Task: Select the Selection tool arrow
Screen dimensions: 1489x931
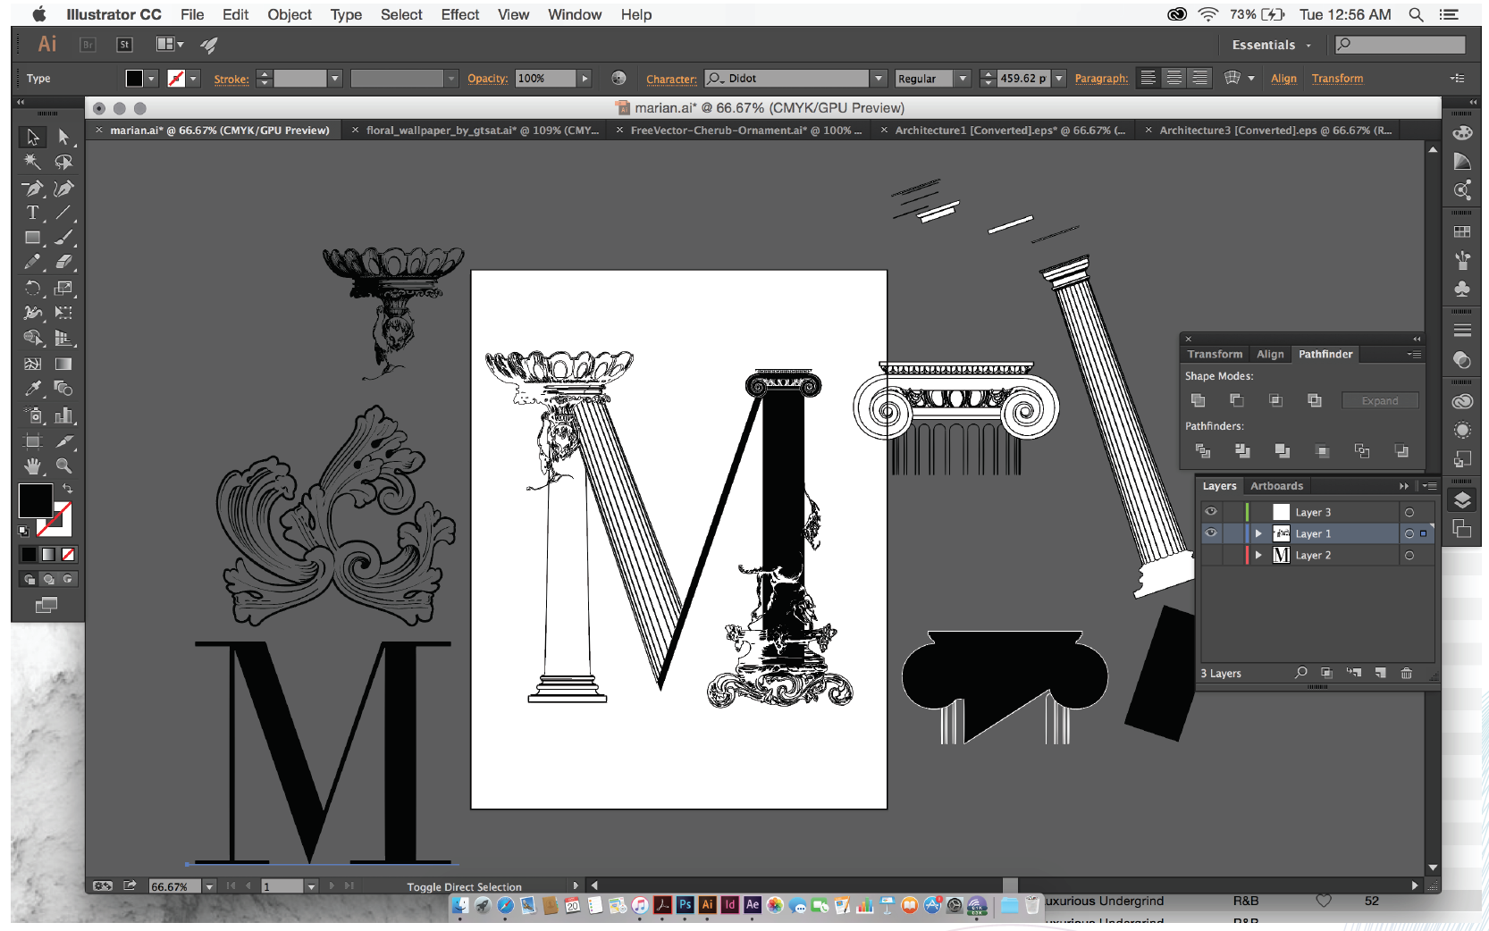Action: (33, 137)
